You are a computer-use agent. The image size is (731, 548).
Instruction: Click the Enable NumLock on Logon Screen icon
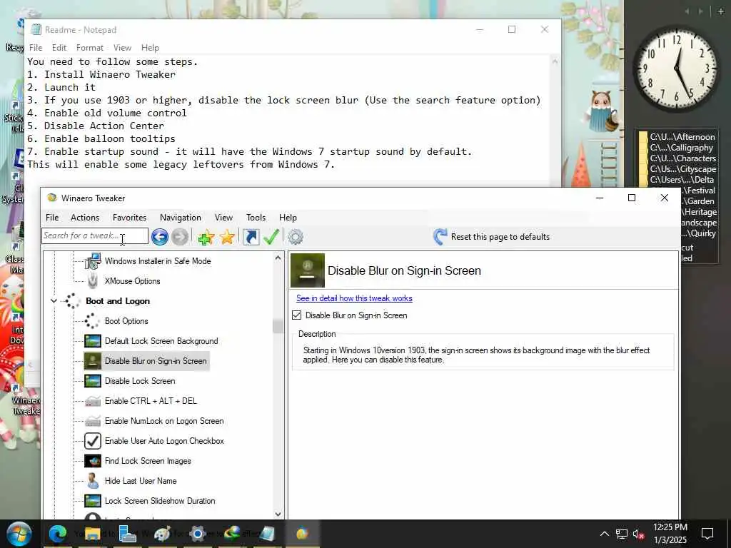93,421
